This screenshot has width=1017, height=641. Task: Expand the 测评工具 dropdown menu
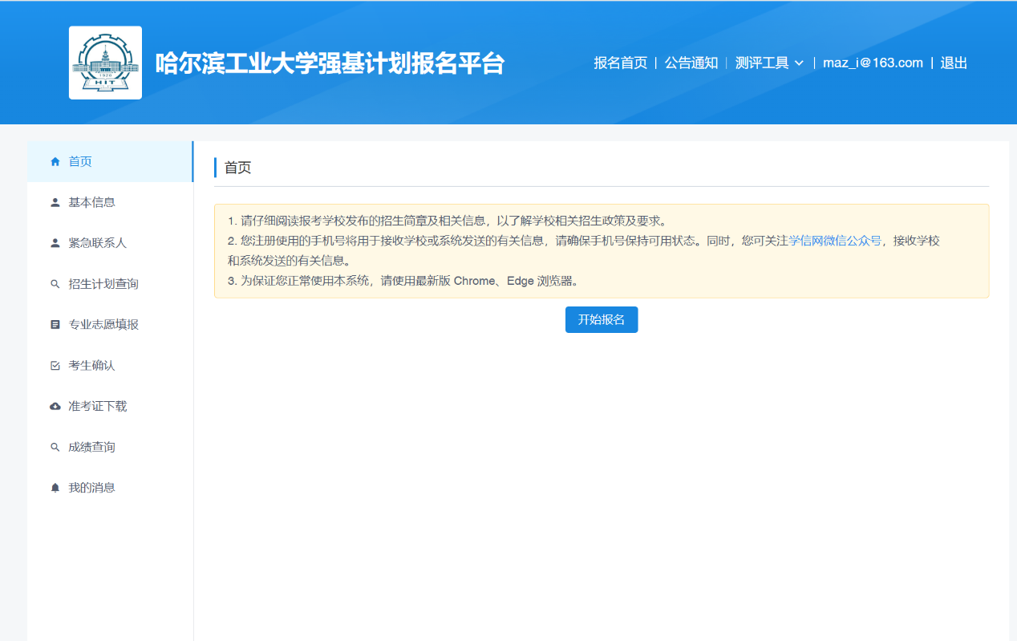click(x=762, y=63)
